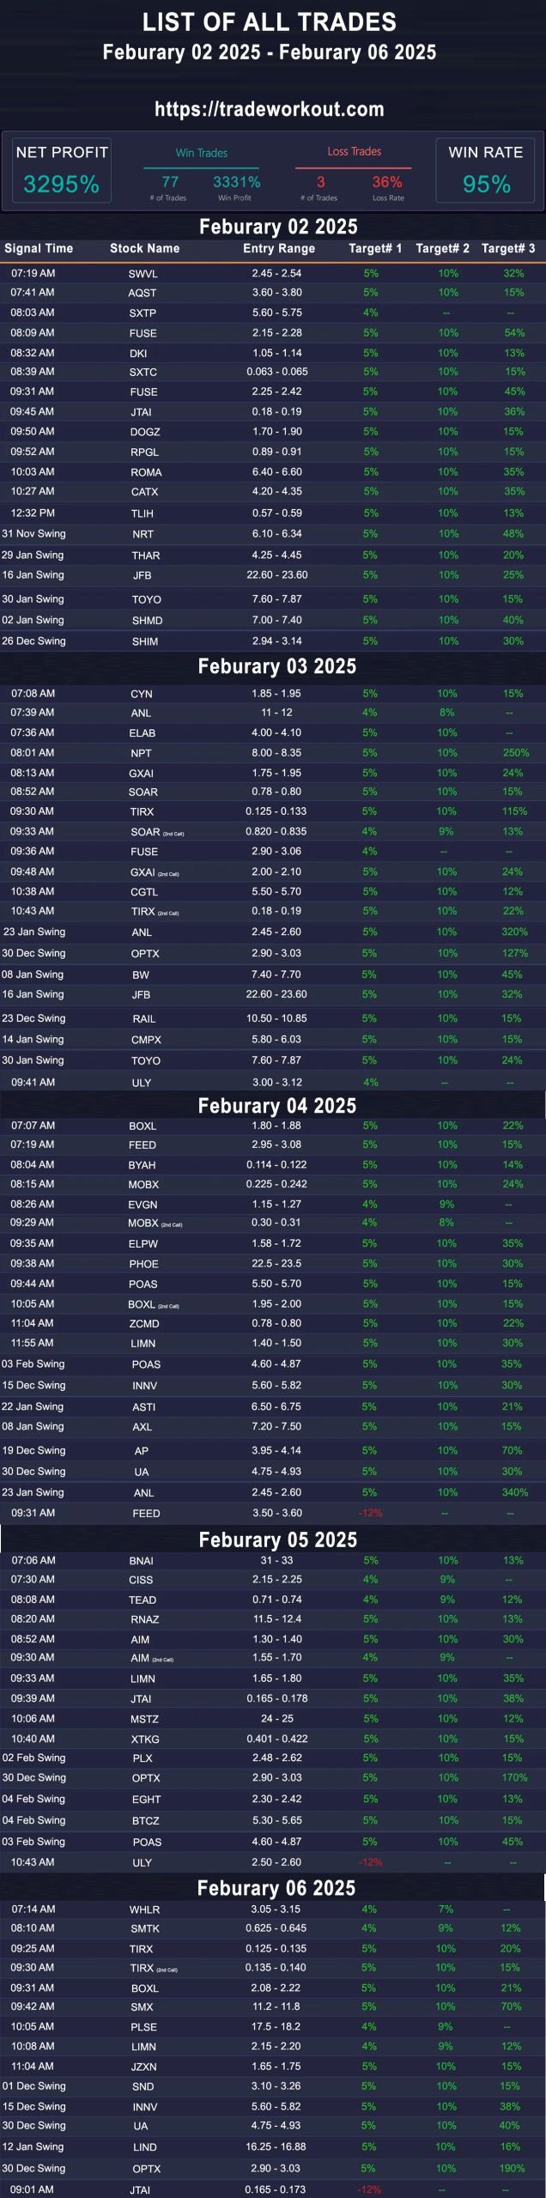Open the tradeworkout.com website link
The image size is (546, 2198).
(x=269, y=109)
